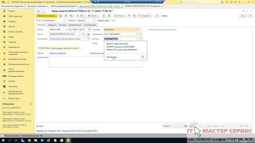The image size is (255, 143).
Task: Click the plus button in dropdown popup
Action: coord(143,57)
